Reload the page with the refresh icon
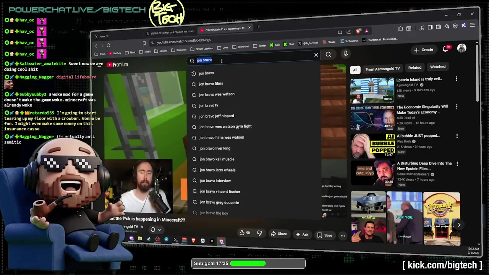489x275 pixels. coord(108,45)
